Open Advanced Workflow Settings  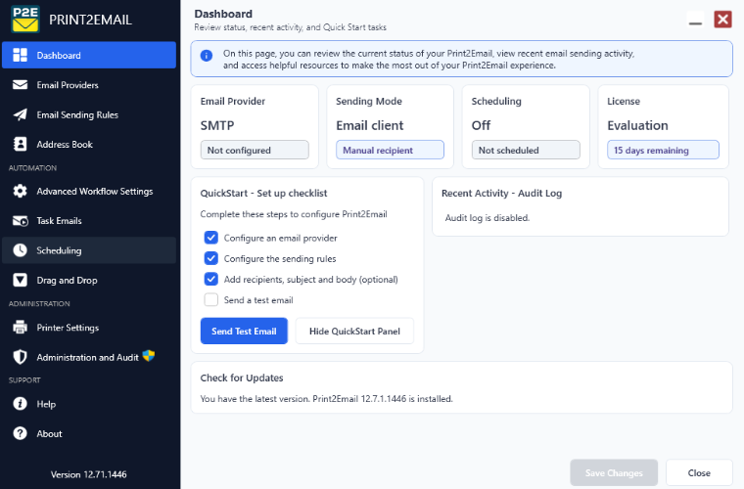click(89, 191)
